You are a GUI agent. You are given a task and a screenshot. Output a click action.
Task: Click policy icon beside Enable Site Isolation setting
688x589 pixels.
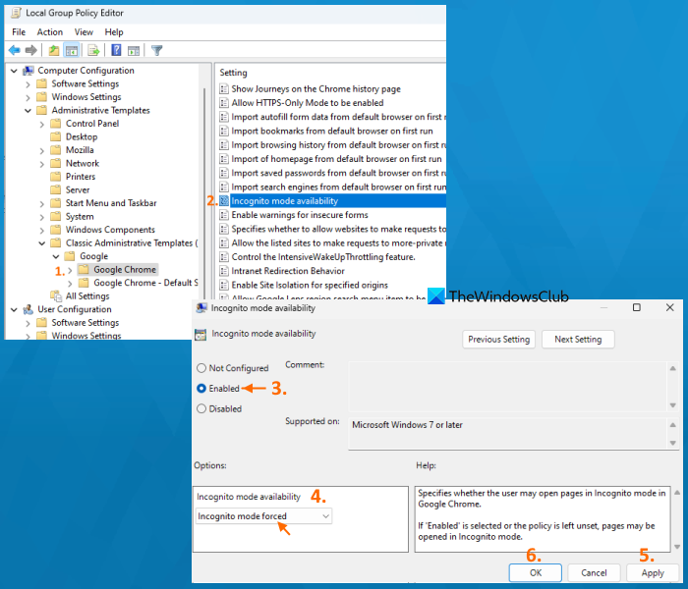point(224,286)
